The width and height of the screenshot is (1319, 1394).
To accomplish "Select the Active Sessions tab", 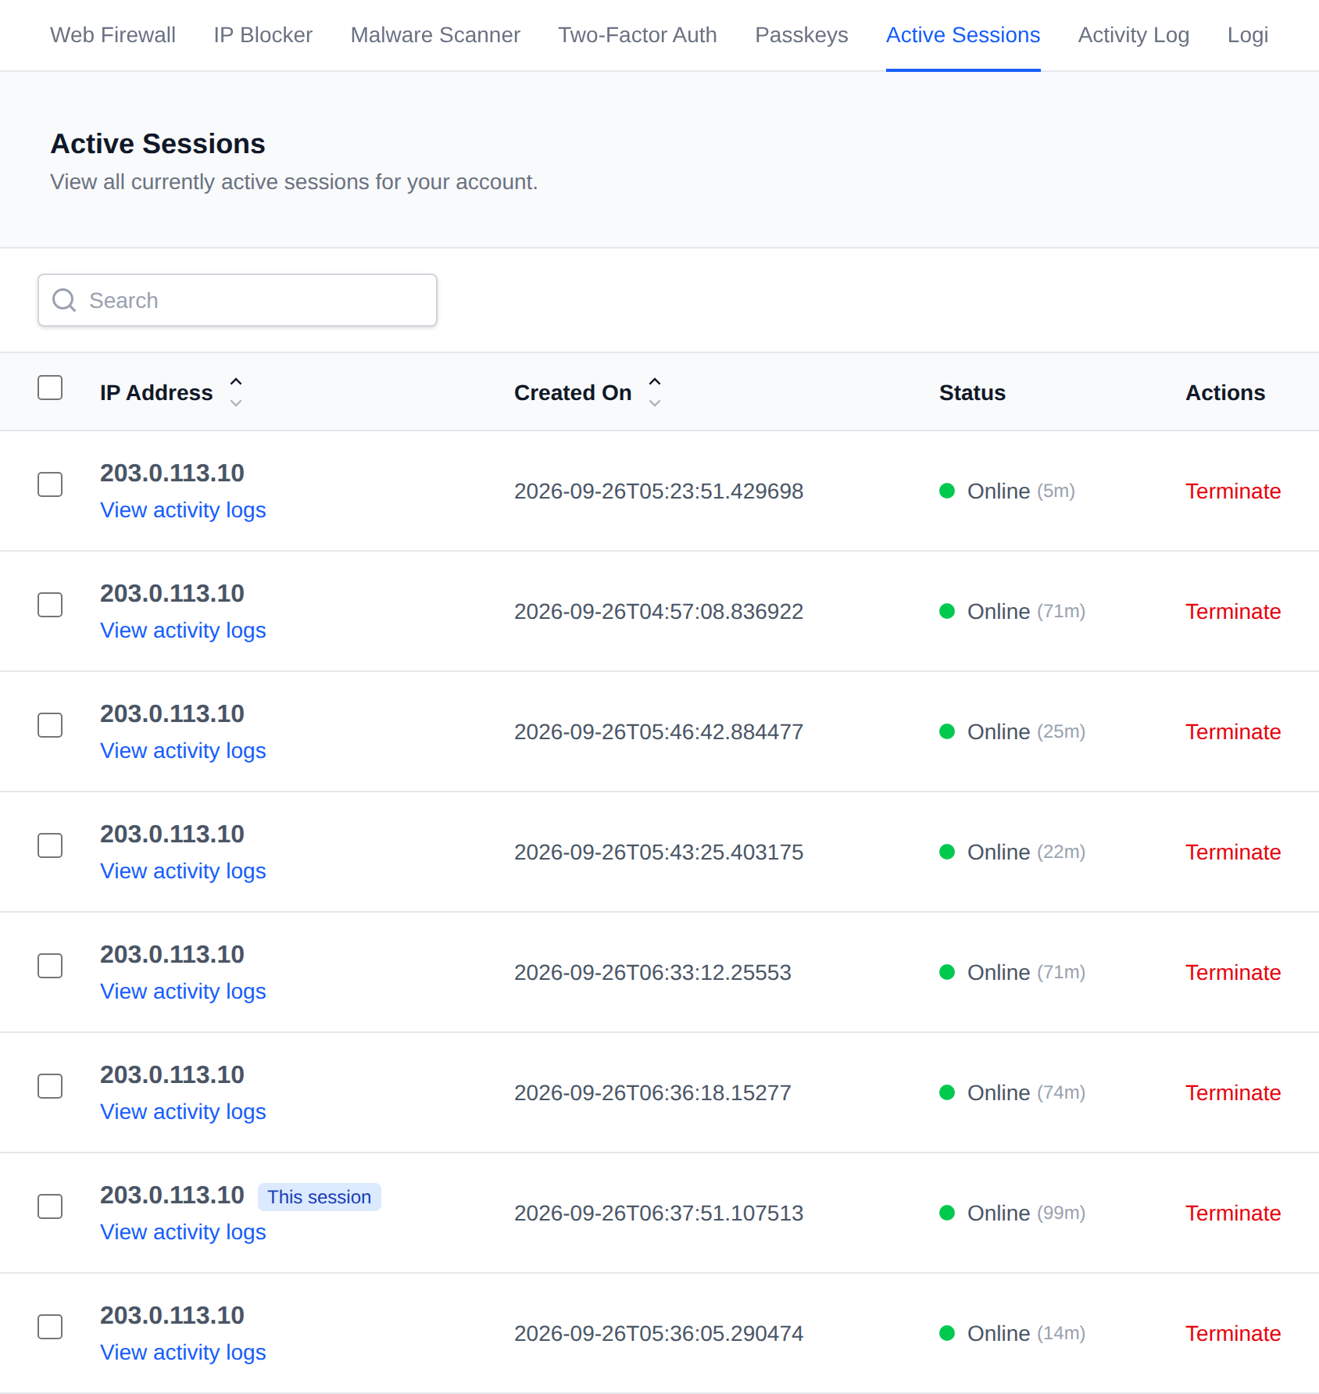I will [963, 35].
